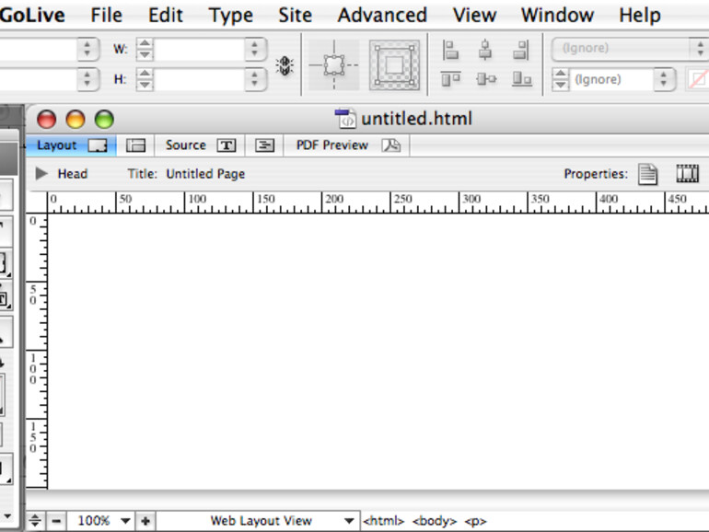Click the color swatch with red slash
709x532 pixels.
[x=698, y=80]
